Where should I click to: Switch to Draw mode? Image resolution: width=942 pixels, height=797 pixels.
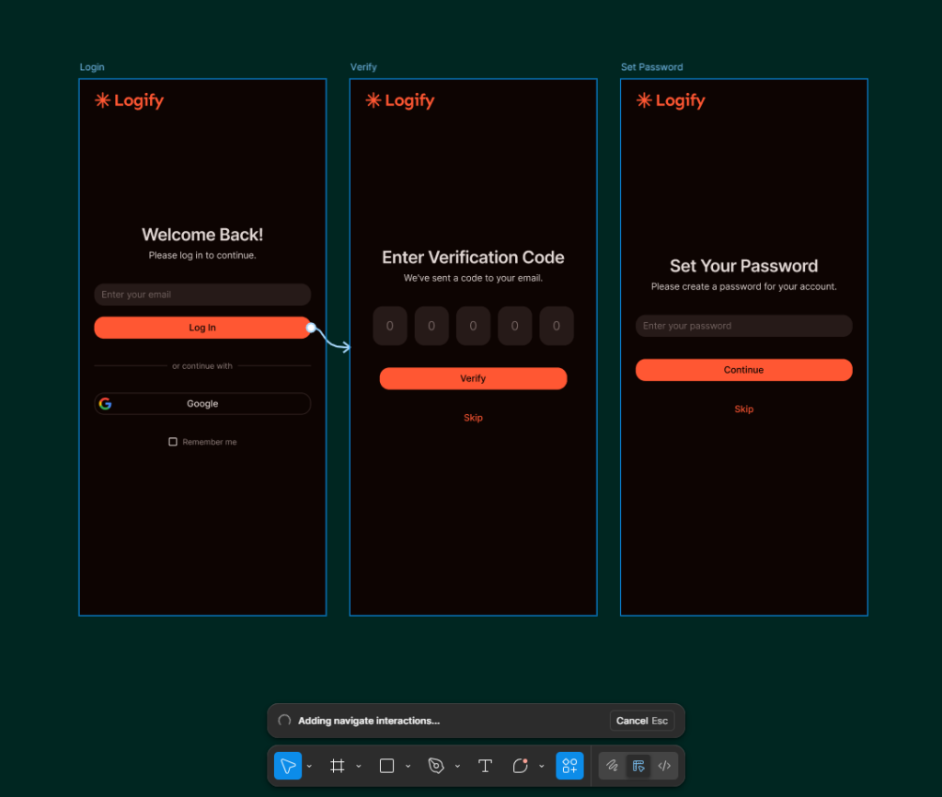click(x=612, y=766)
